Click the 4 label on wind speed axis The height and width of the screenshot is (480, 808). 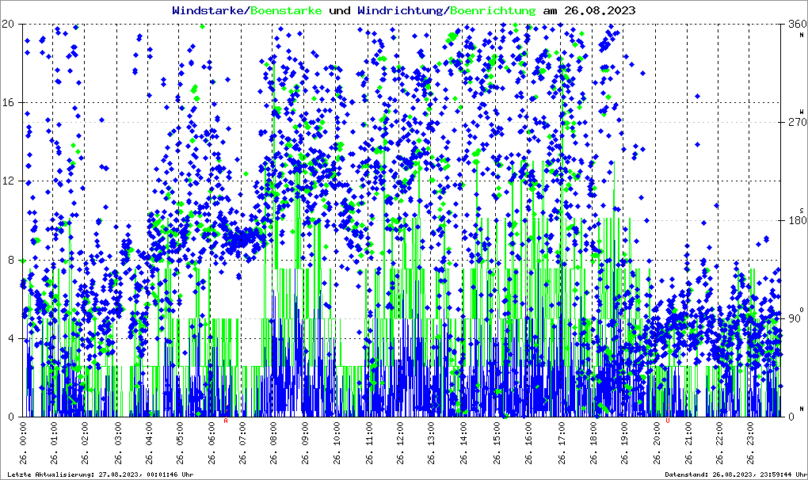pyautogui.click(x=11, y=338)
